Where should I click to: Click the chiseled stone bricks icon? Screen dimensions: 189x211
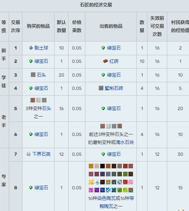[101, 88]
